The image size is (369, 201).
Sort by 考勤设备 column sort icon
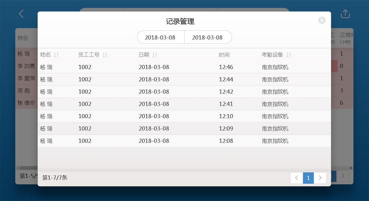click(x=288, y=55)
